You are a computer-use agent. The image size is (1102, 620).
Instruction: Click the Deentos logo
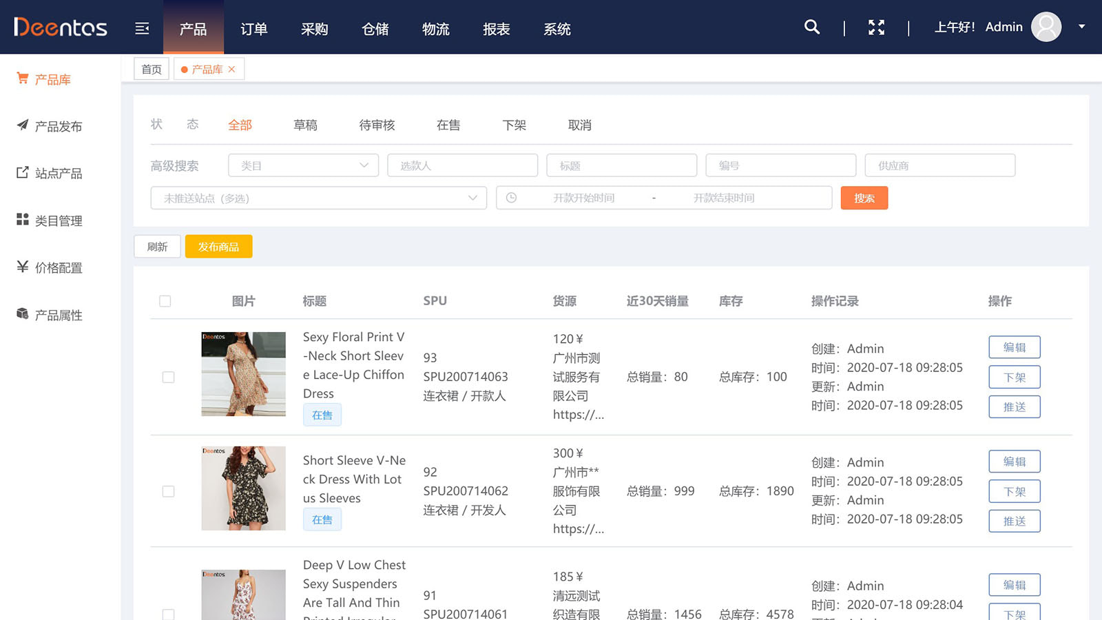(61, 27)
